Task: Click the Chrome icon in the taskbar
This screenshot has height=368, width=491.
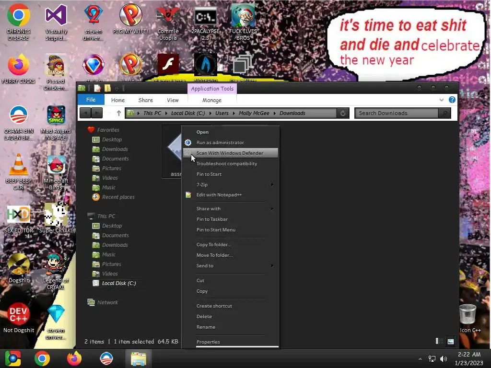Action: click(42, 358)
